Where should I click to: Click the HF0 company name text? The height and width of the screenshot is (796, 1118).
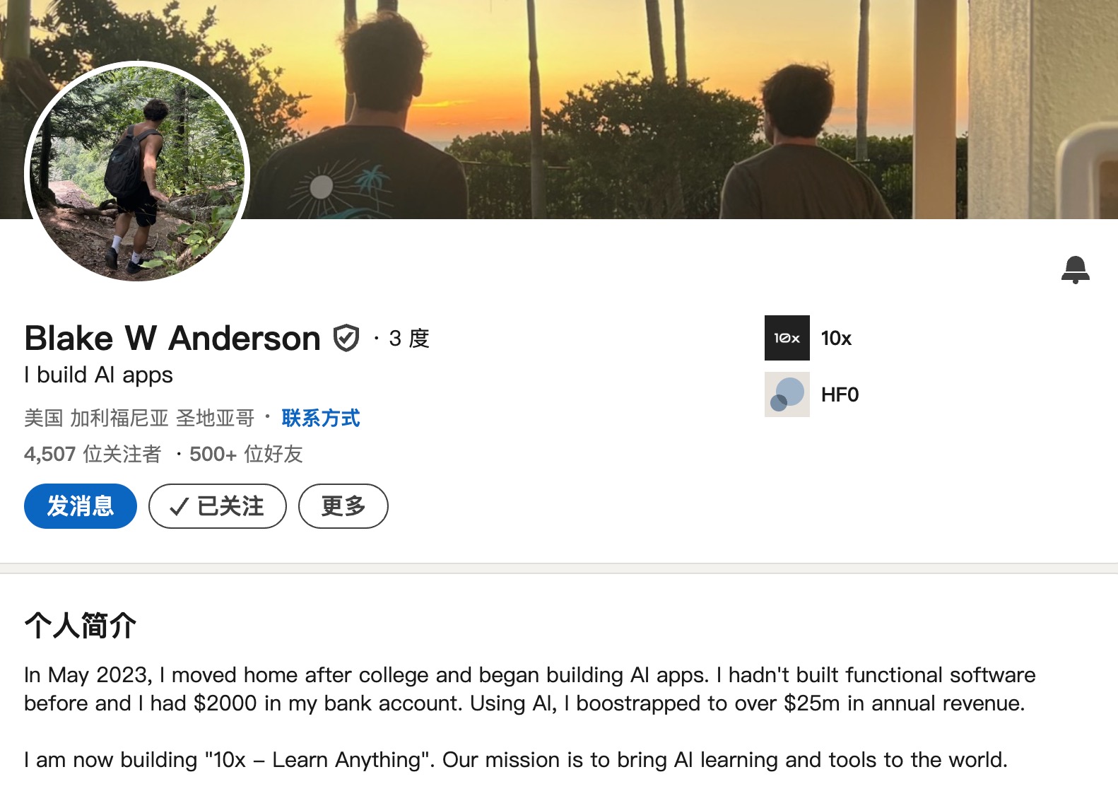(x=840, y=394)
